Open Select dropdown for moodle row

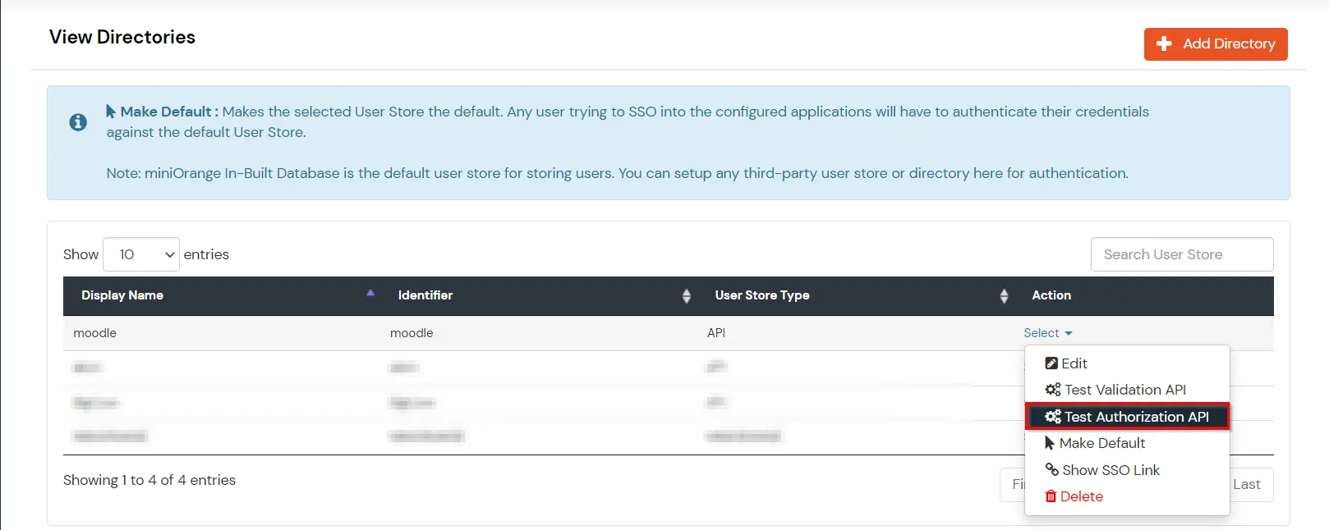pos(1048,333)
